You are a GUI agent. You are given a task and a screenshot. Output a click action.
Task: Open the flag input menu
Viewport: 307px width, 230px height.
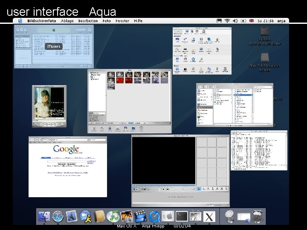coord(252,21)
